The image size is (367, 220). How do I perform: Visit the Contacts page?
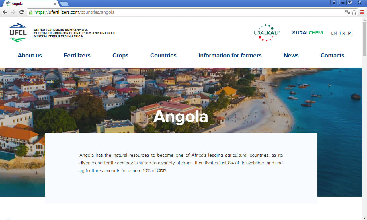[x=332, y=56]
